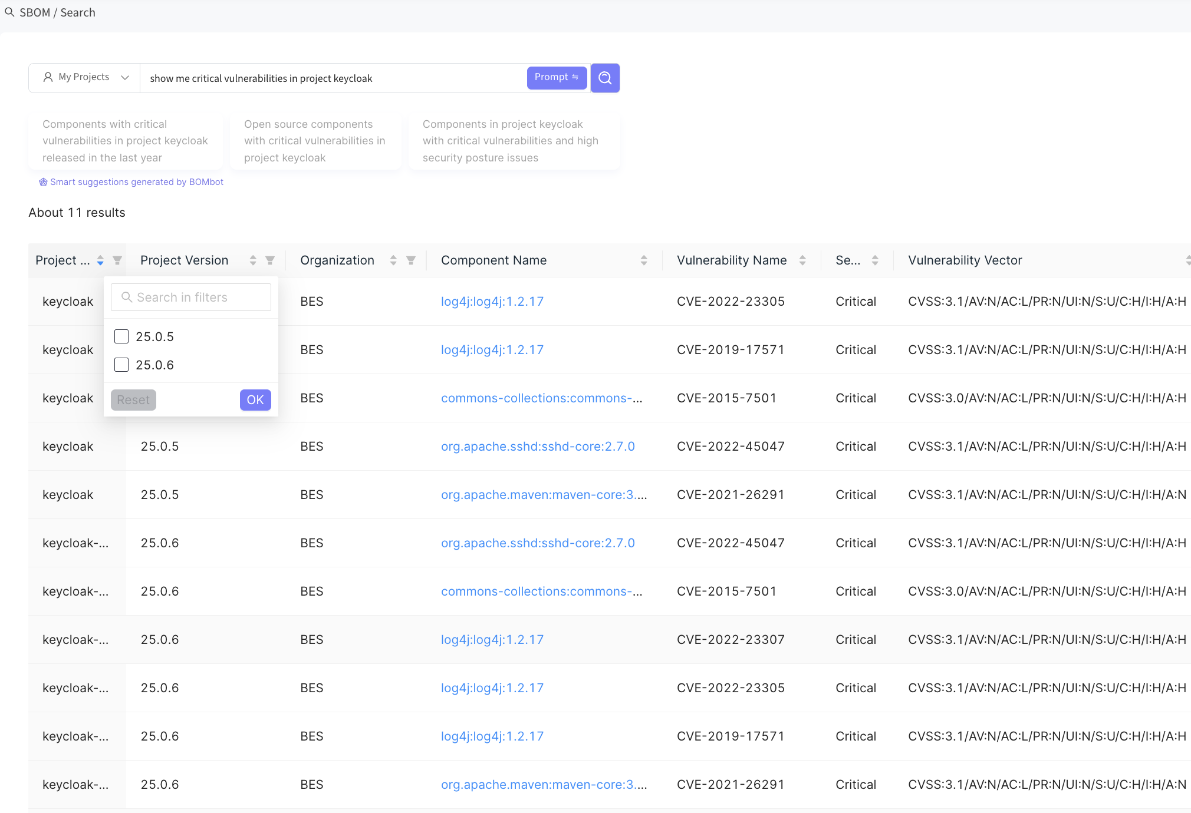Check the 25.0.5 version checkbox
Image resolution: width=1191 pixels, height=813 pixels.
tap(121, 336)
